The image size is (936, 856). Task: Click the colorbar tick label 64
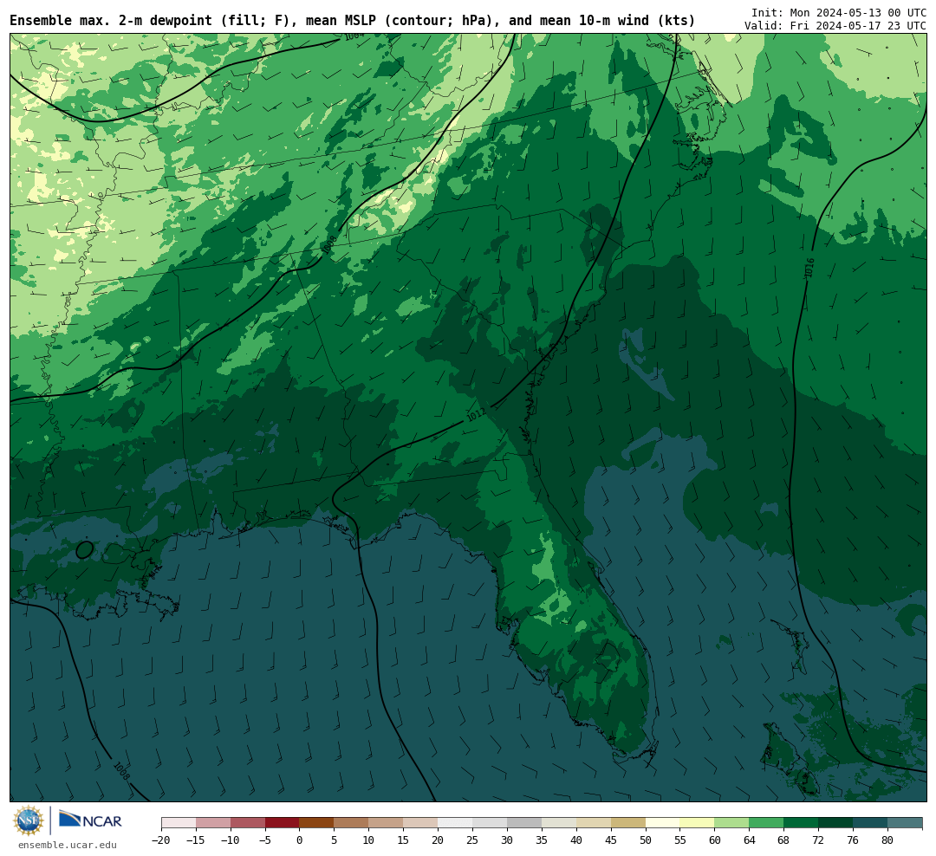[x=750, y=840]
